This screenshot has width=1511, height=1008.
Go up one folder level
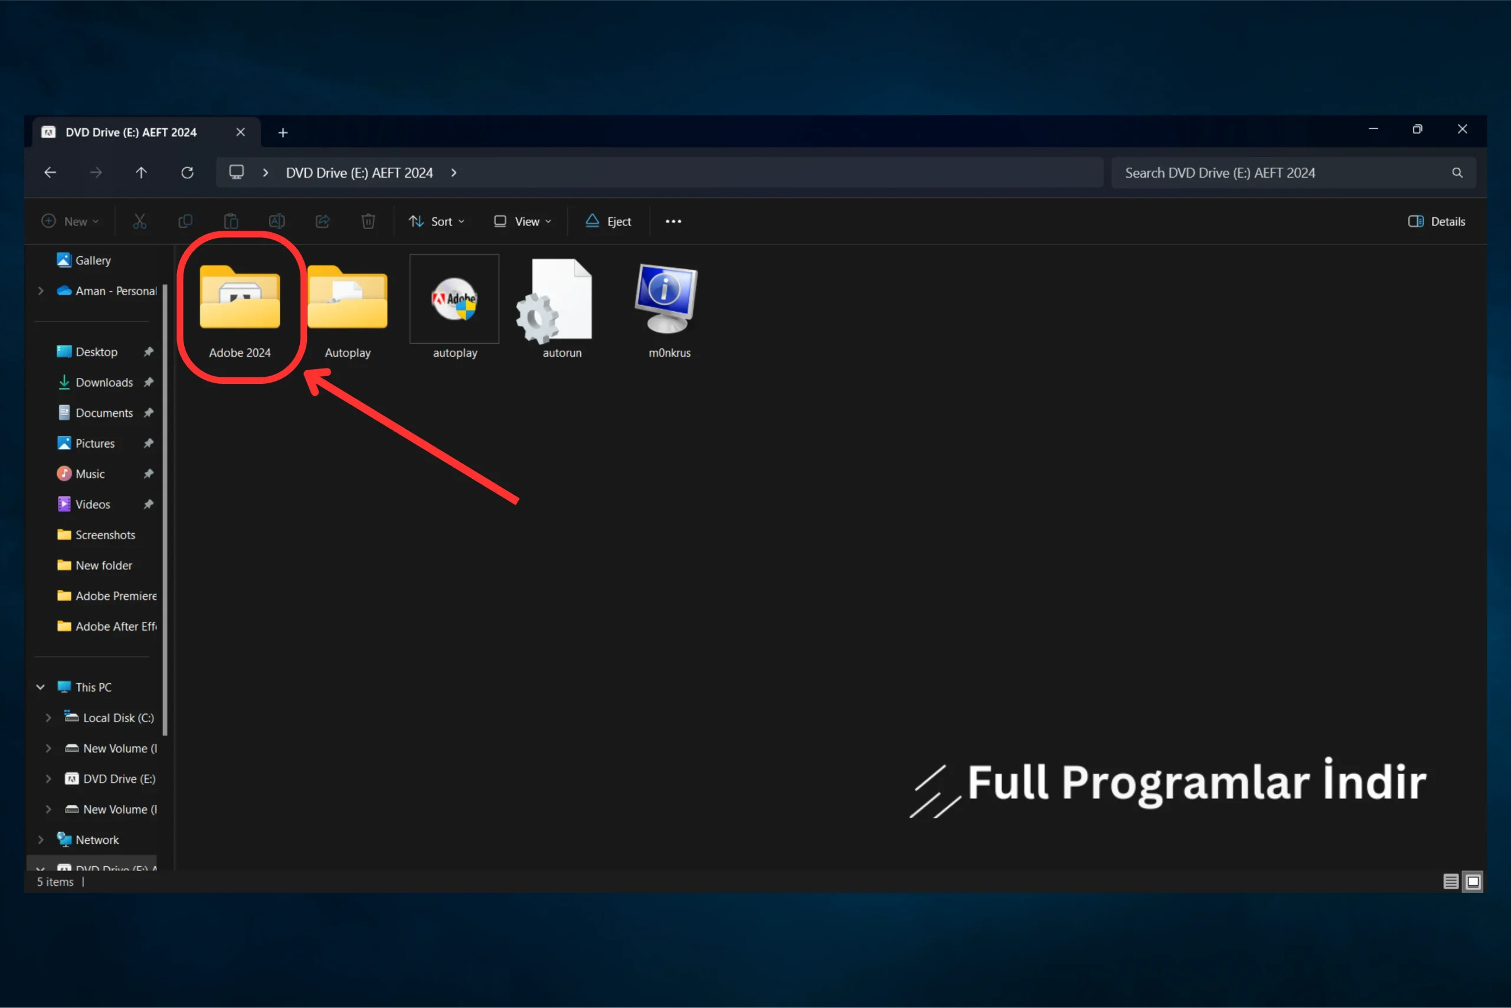click(141, 172)
